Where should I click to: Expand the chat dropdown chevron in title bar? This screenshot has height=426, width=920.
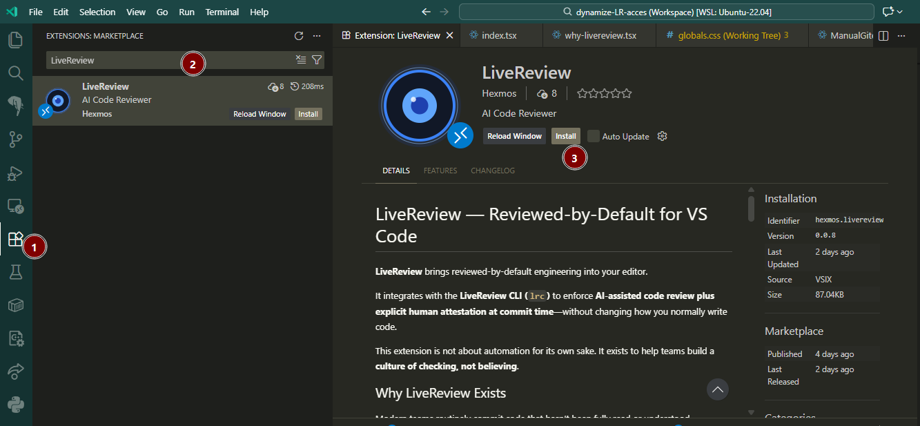[x=900, y=12]
